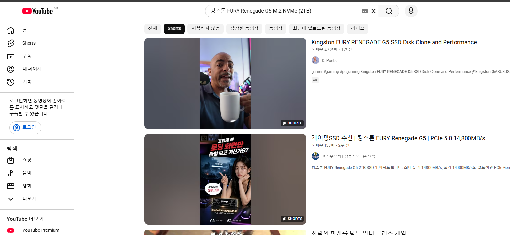The height and width of the screenshot is (235, 510).
Task: Open the hamburger guide menu
Action: click(x=11, y=11)
